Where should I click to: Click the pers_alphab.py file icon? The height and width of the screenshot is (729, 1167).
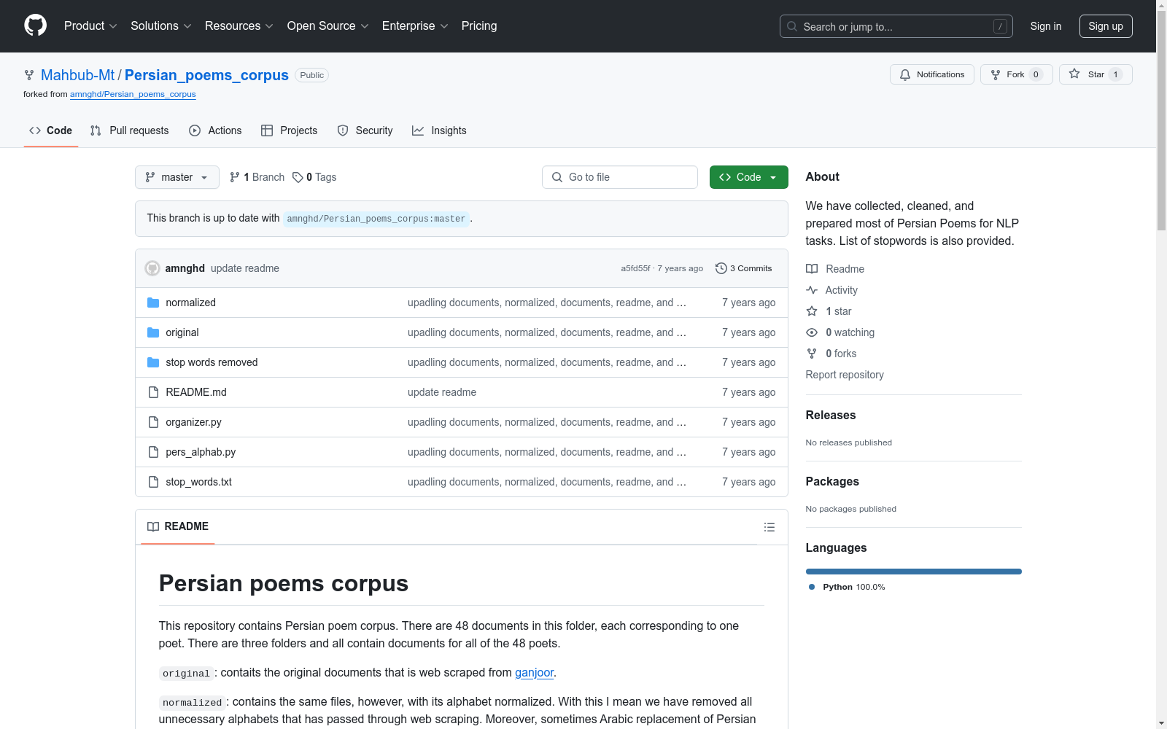(x=153, y=452)
